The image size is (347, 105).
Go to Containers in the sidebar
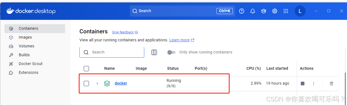pyautogui.click(x=35, y=28)
